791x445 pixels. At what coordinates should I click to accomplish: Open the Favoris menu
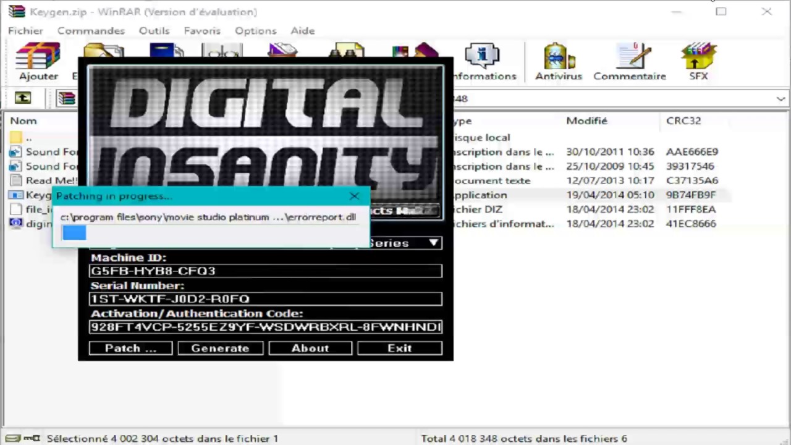202,30
